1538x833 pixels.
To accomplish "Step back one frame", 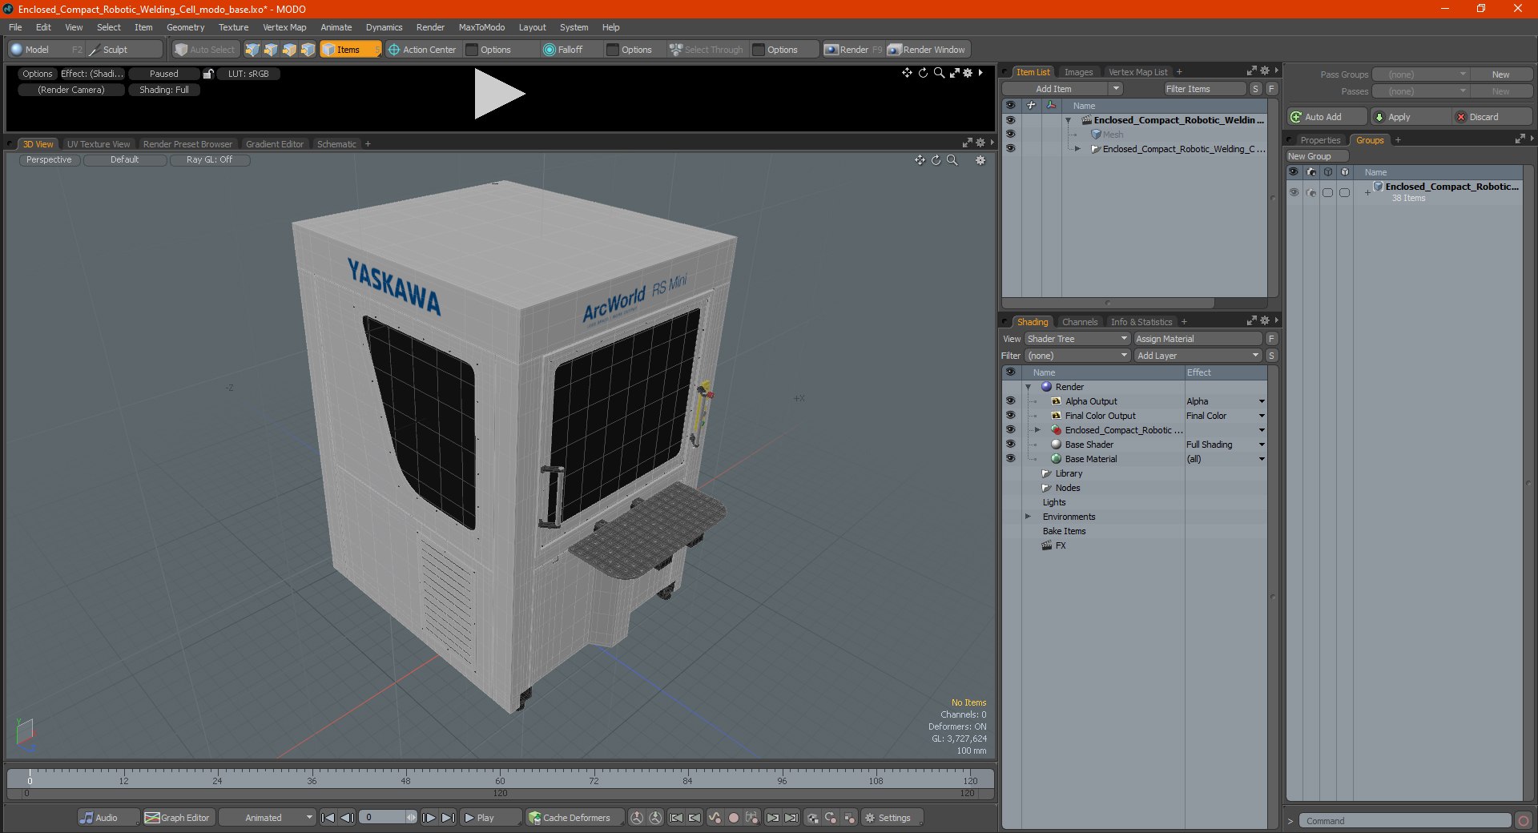I will [347, 818].
